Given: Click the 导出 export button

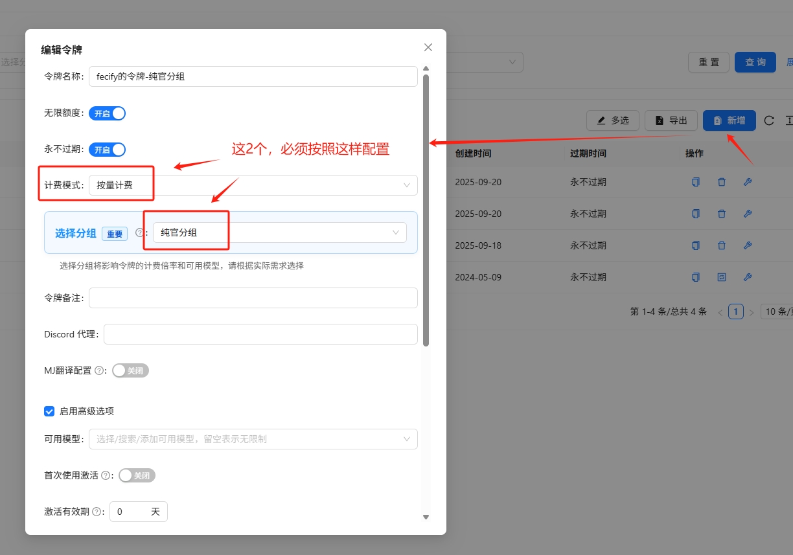Looking at the screenshot, I should [671, 120].
